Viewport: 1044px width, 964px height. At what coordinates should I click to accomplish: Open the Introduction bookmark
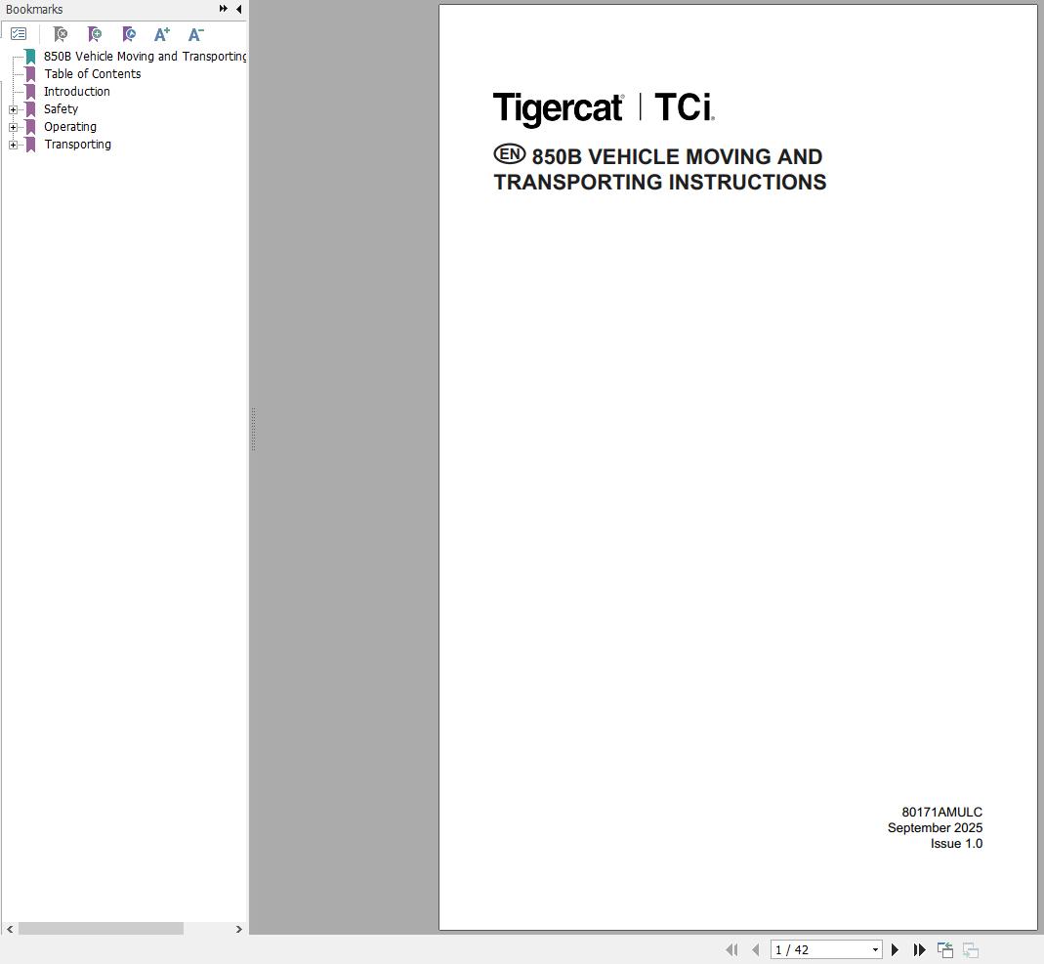(x=76, y=91)
